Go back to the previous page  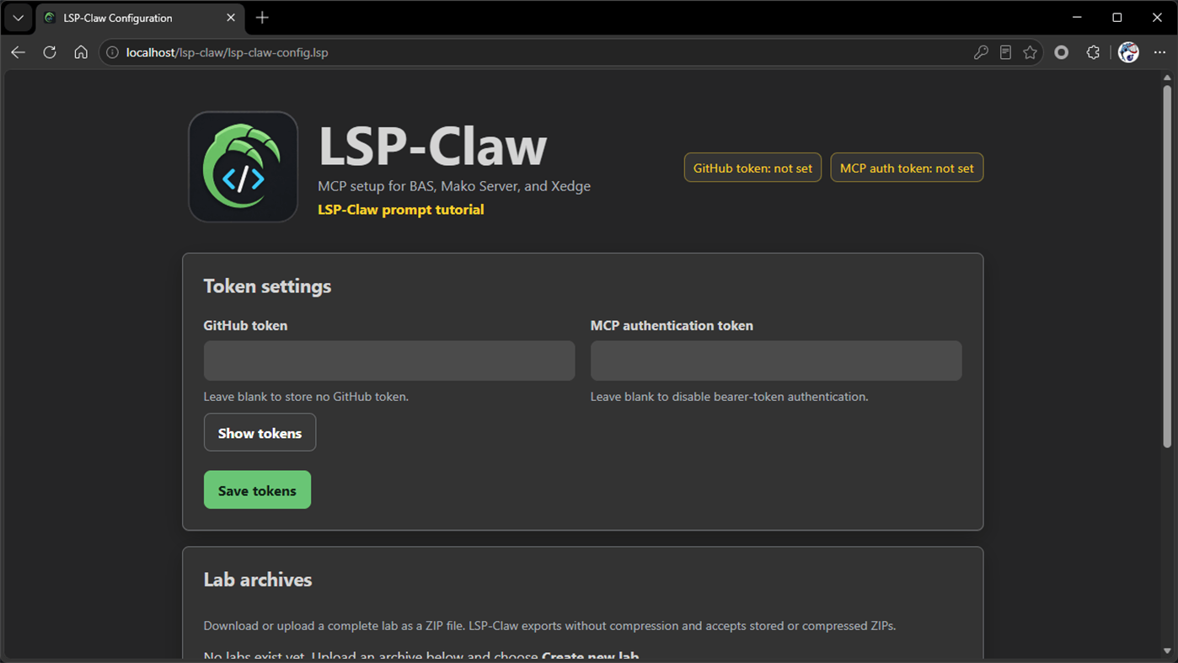[x=18, y=52]
